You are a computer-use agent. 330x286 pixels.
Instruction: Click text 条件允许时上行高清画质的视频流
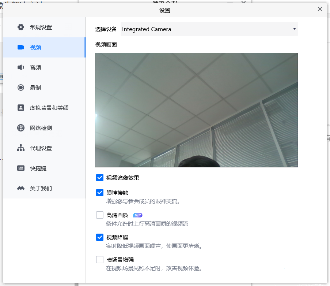(147, 224)
